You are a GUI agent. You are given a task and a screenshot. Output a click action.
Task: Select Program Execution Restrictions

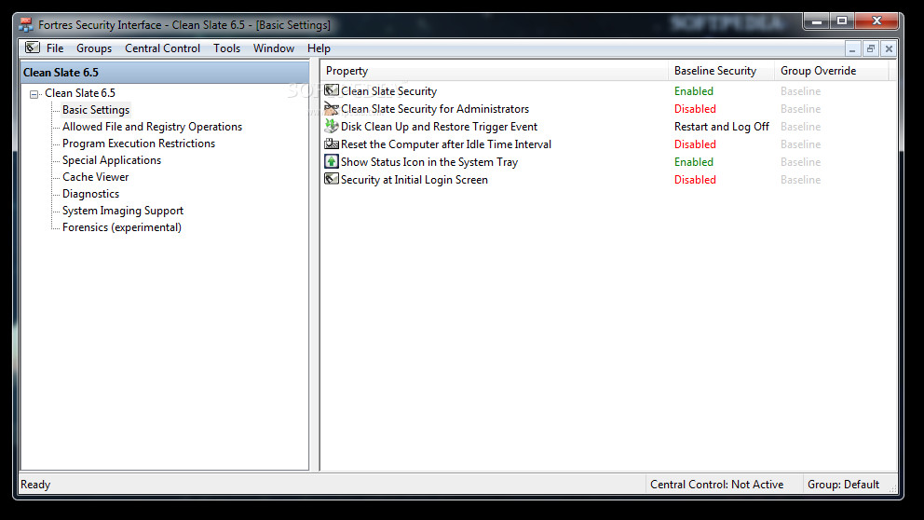(x=139, y=144)
